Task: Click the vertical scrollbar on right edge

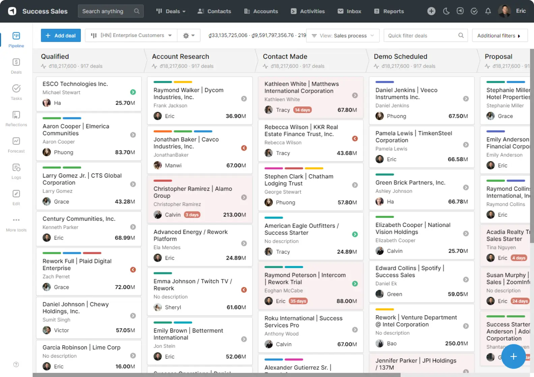Action: (532, 146)
